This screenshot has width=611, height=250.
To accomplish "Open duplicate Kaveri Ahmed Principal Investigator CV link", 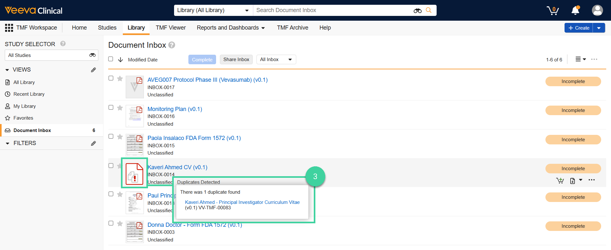I will [242, 202].
